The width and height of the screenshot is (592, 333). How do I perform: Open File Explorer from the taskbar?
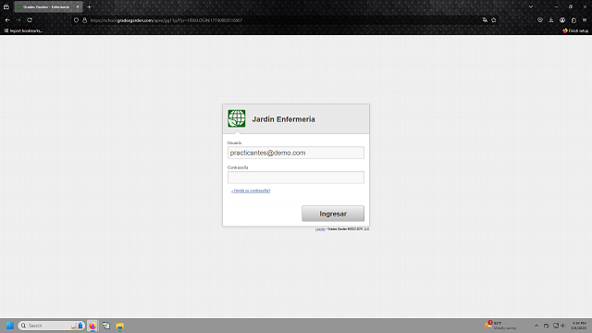click(120, 326)
